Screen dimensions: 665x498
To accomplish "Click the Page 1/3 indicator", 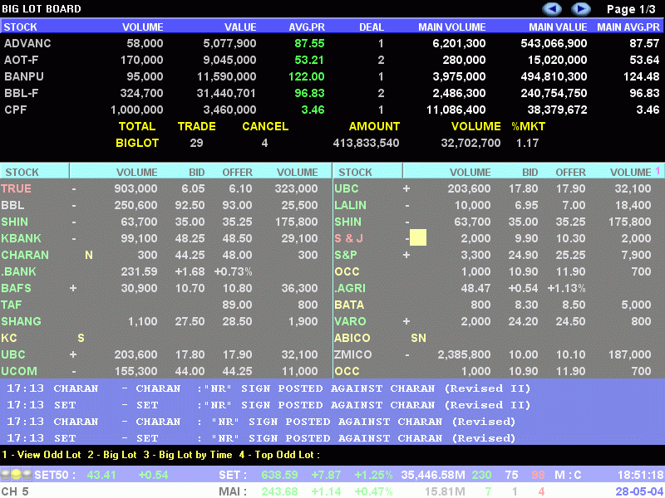I will (631, 9).
